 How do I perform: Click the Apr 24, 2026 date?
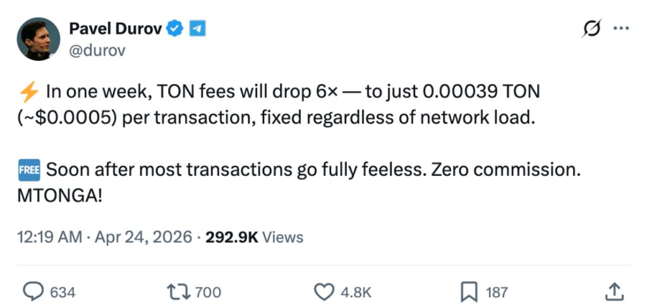143,237
